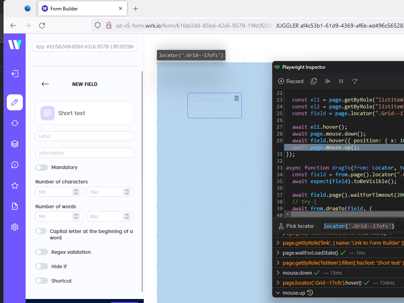Open the document checklist icon in sidebar
Image resolution: width=404 pixels, height=303 pixels.
[x=14, y=206]
